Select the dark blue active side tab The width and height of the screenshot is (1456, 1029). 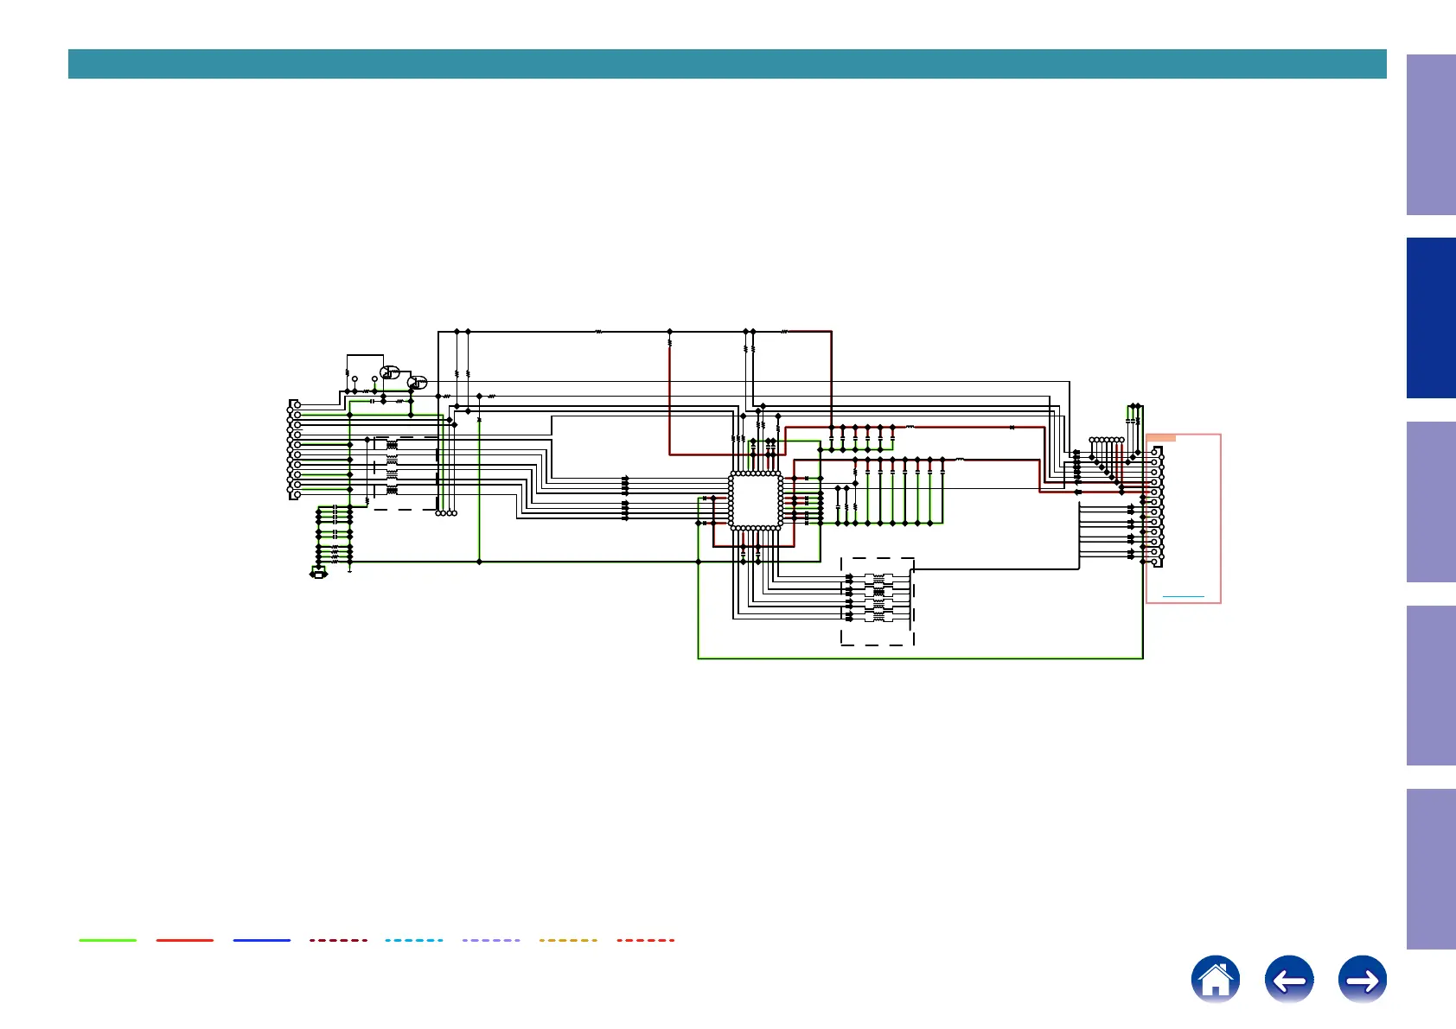1431,318
